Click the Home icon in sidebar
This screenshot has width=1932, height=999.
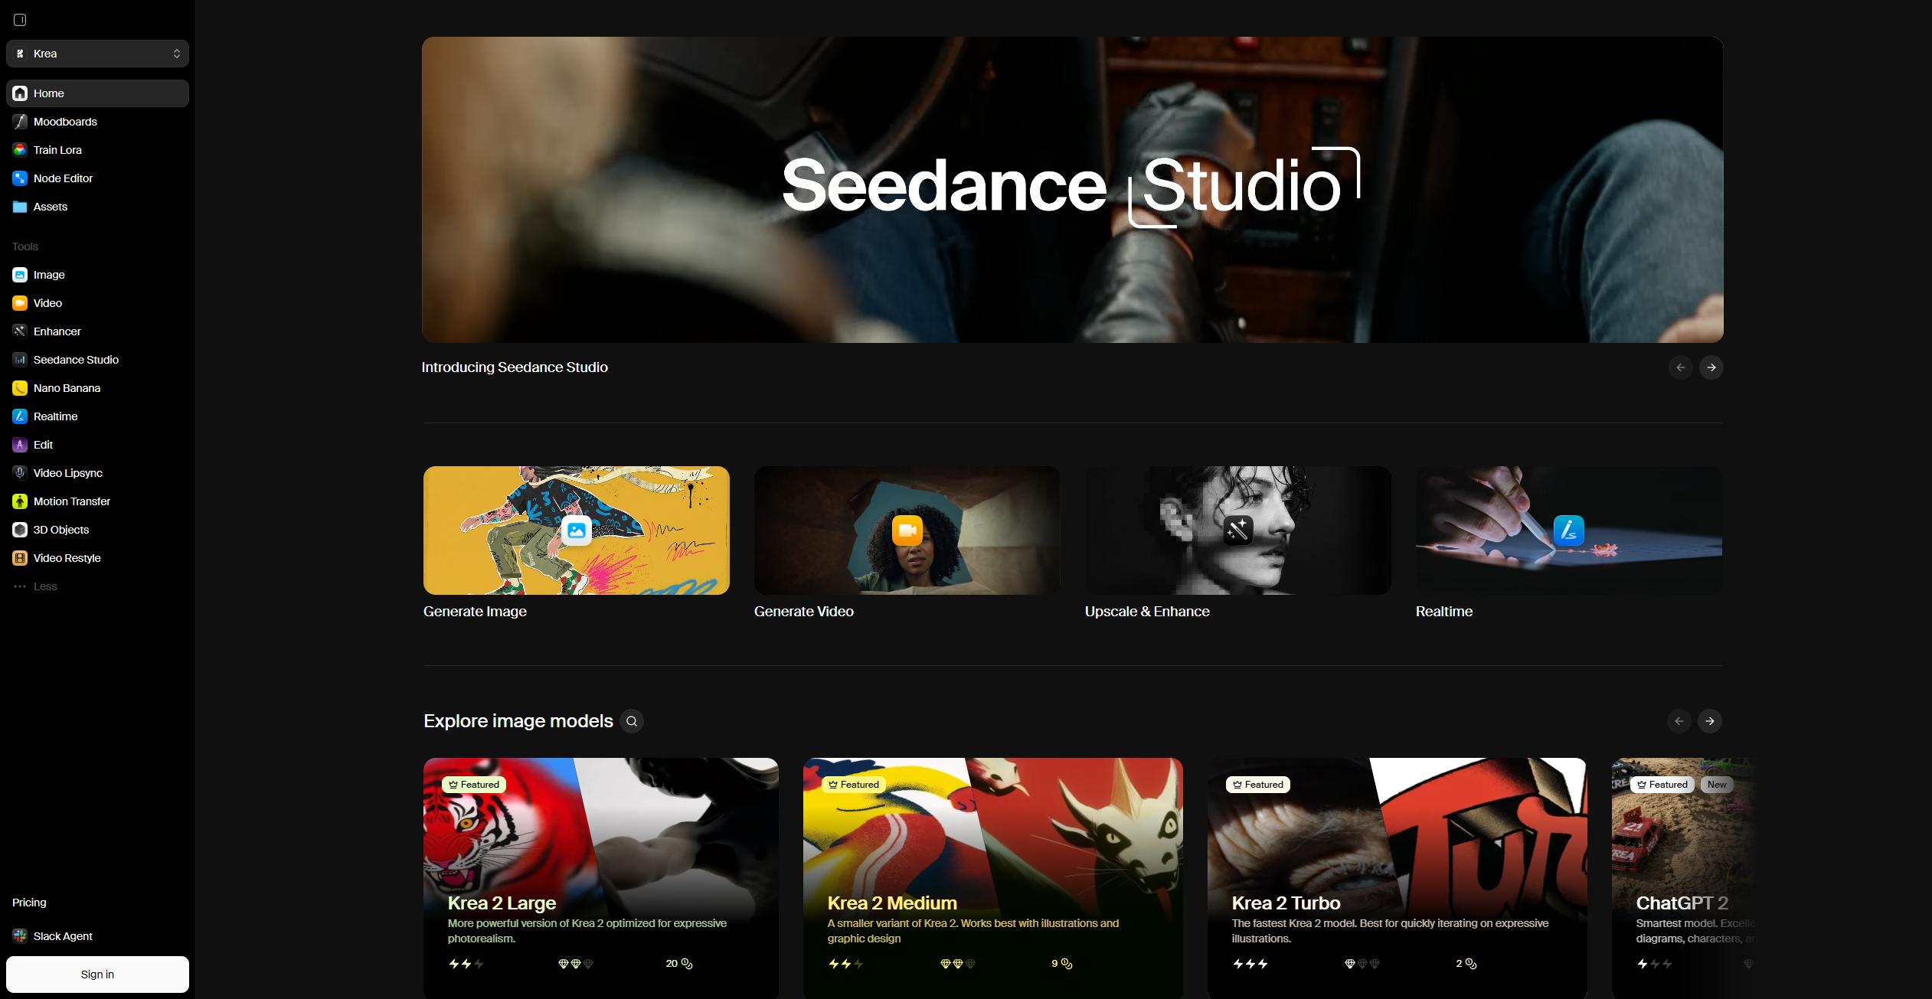point(20,93)
